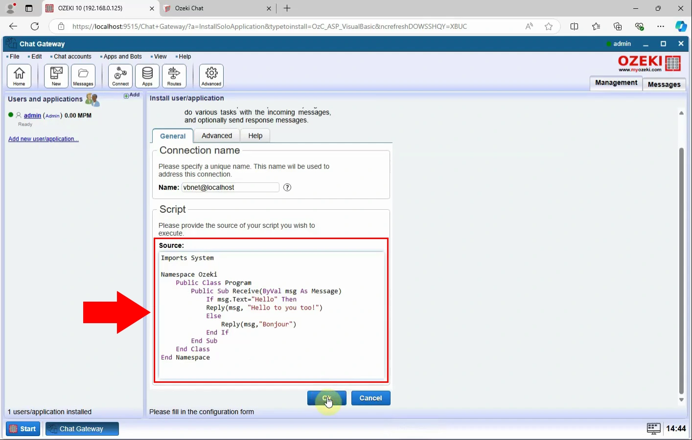The image size is (692, 440).
Task: Click the Connect toolbar icon
Action: [120, 76]
